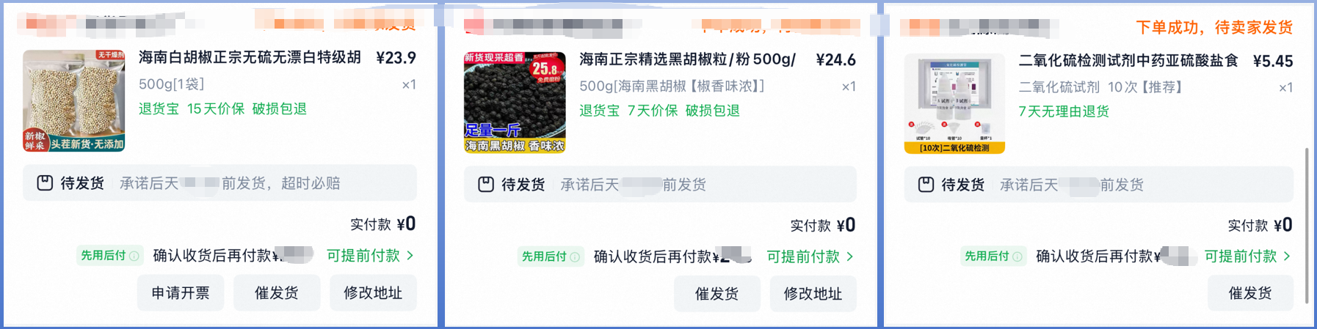
Task: Click 修改地址 button for white pepper order
Action: (373, 293)
